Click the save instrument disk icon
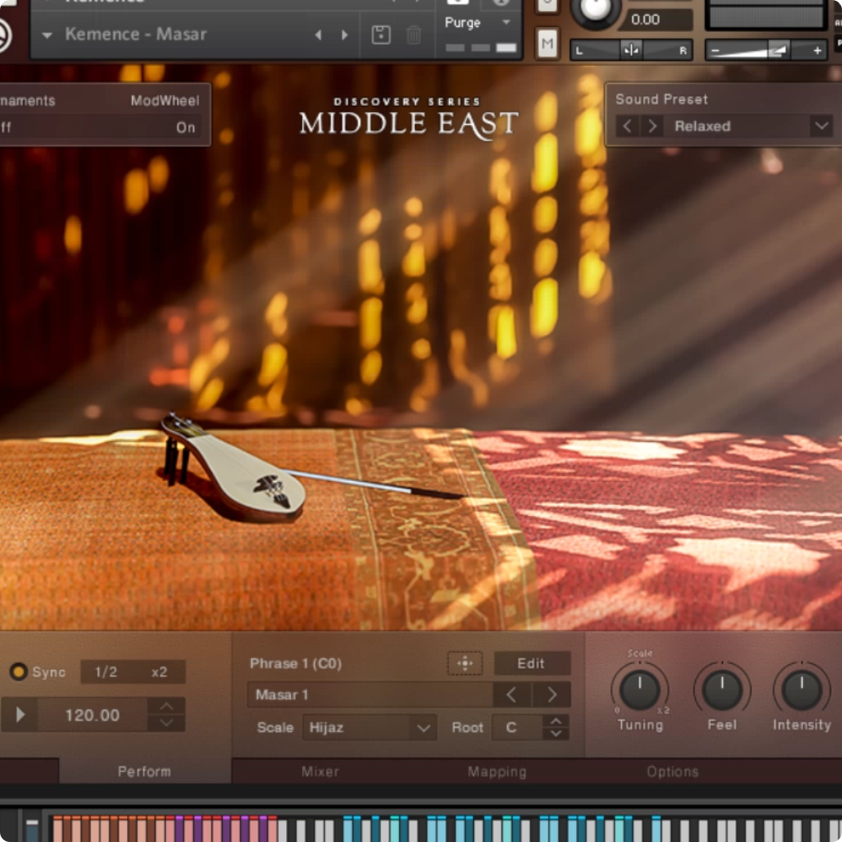This screenshot has width=842, height=842. [x=381, y=35]
